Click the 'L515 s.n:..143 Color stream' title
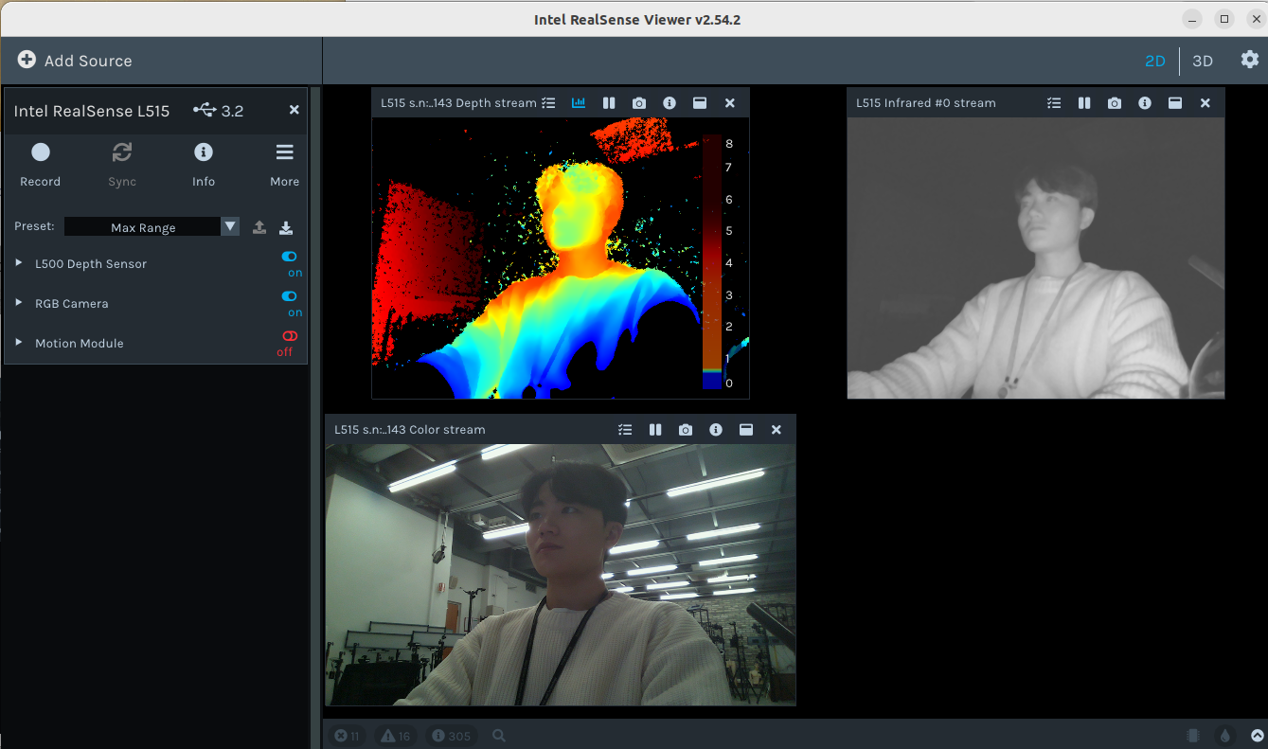Image resolution: width=1268 pixels, height=749 pixels. (x=410, y=429)
